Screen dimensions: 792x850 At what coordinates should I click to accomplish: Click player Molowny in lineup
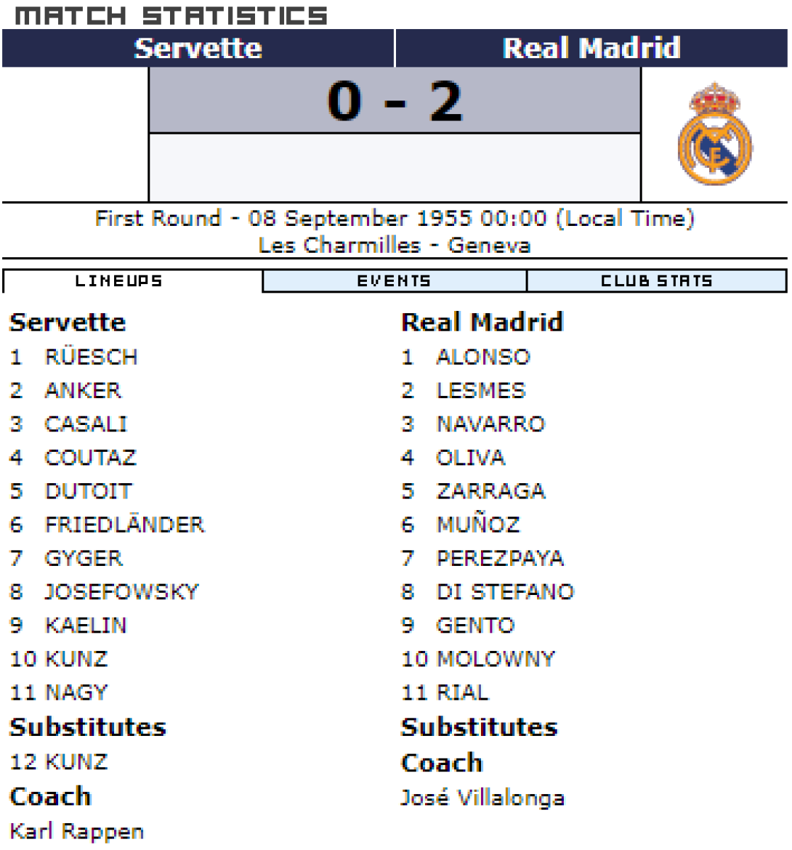pyautogui.click(x=495, y=659)
